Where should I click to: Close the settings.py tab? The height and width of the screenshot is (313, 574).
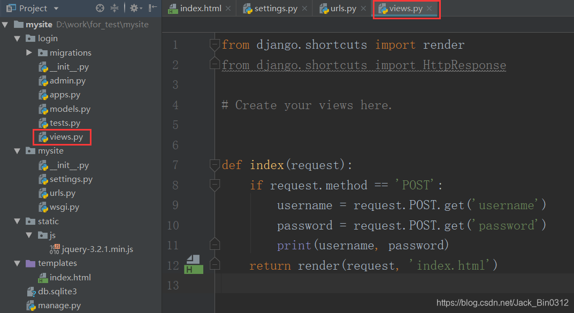(304, 9)
